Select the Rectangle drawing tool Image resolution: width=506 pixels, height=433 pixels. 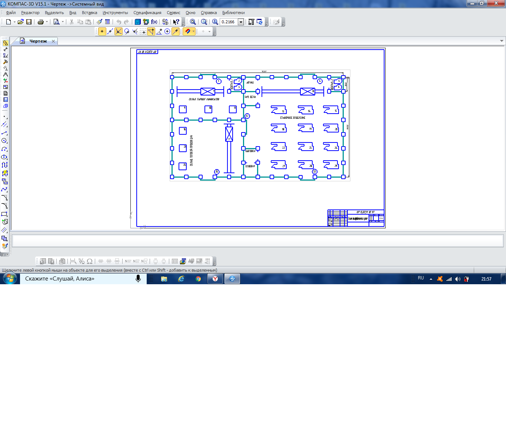[x=4, y=214]
